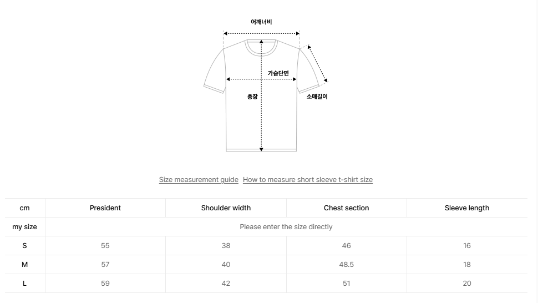Open How to measure short sleeve t-shirt size
Image resolution: width=538 pixels, height=303 pixels.
click(308, 179)
